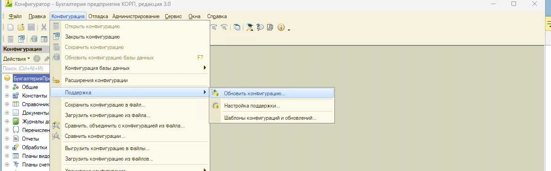This screenshot has height=171, width=551.
Task: Expand the Отчеты tree node
Action: pyautogui.click(x=7, y=139)
